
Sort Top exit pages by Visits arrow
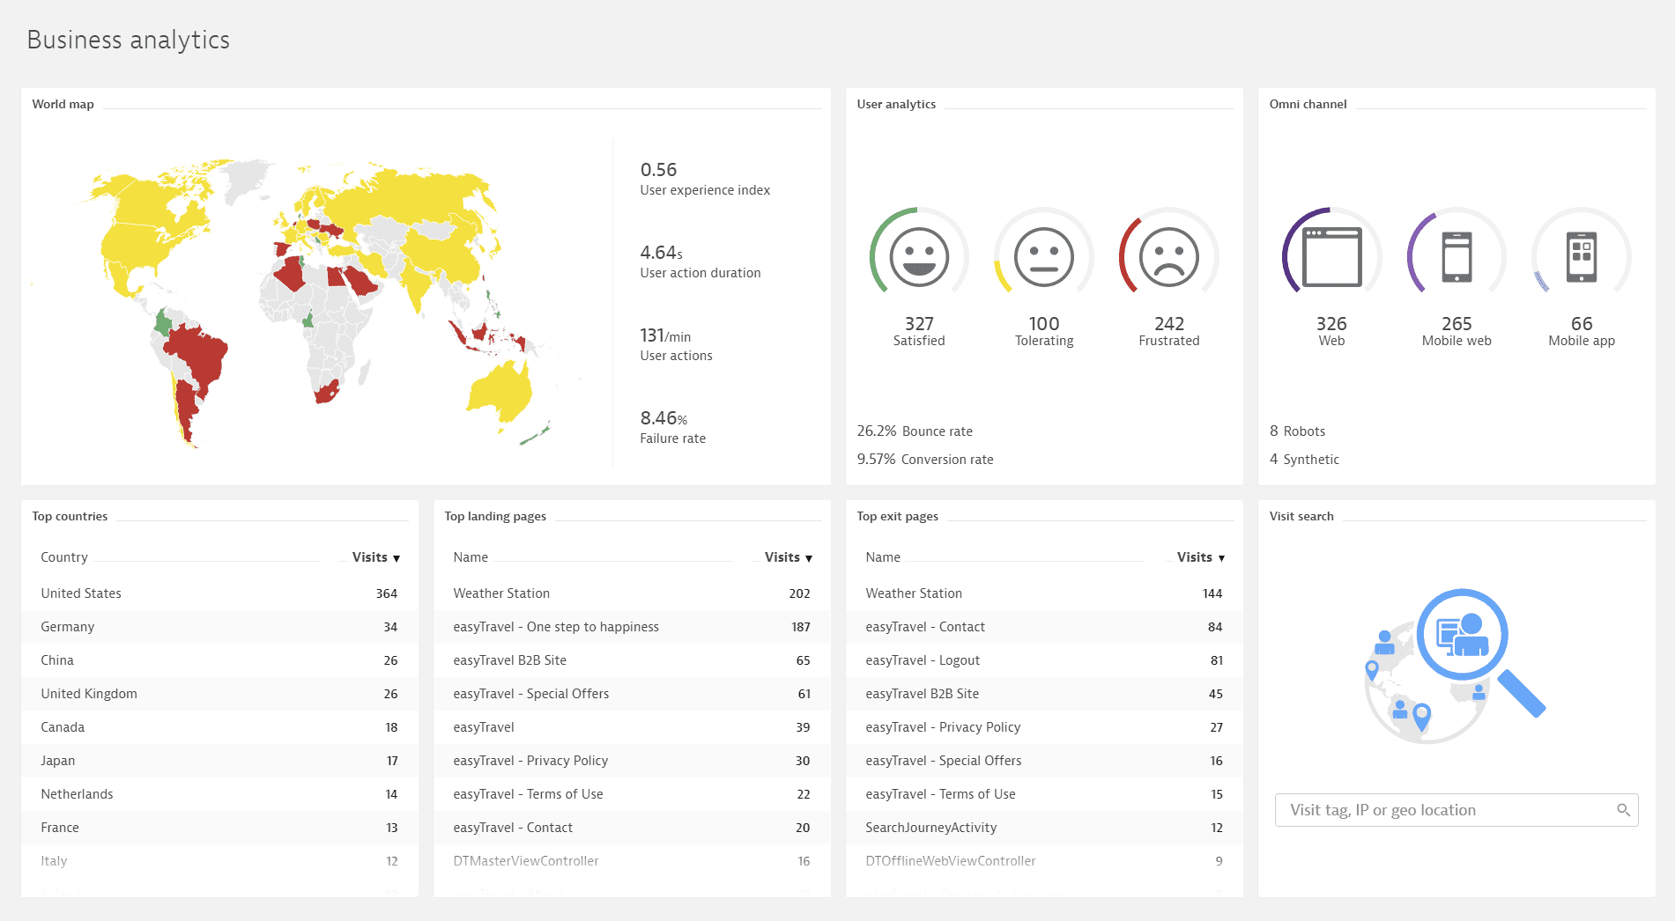pos(1221,558)
